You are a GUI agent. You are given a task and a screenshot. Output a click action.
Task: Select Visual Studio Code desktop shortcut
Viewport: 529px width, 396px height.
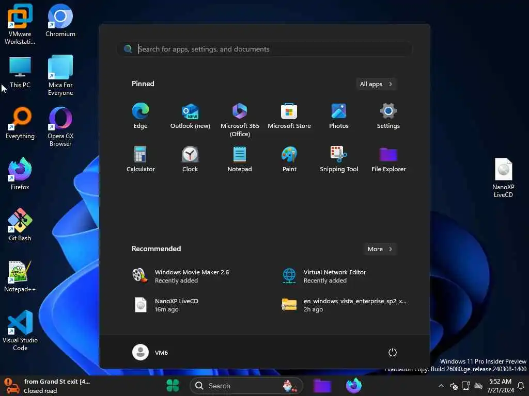click(20, 331)
